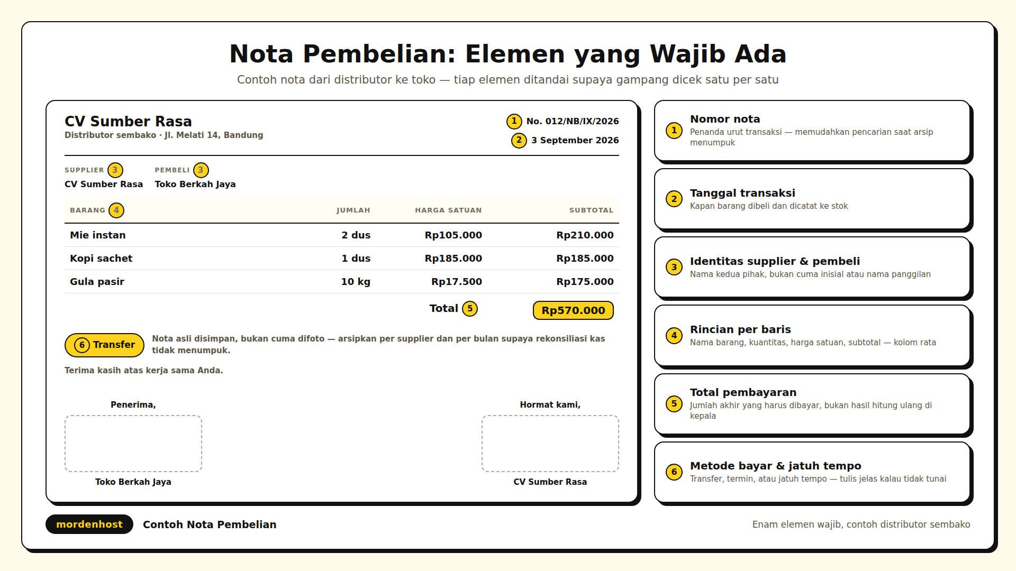Click Terima kasih atas kerja sama Anda

144,371
